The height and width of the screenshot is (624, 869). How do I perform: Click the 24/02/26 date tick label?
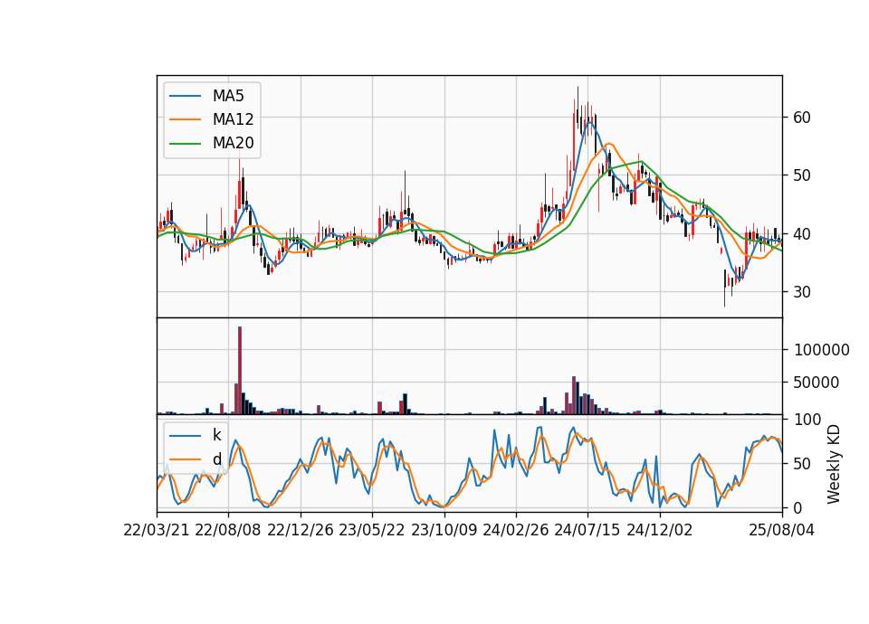516,530
